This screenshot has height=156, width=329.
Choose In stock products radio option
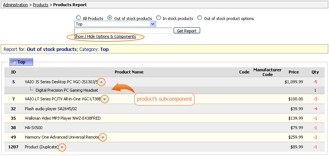pos(158,17)
